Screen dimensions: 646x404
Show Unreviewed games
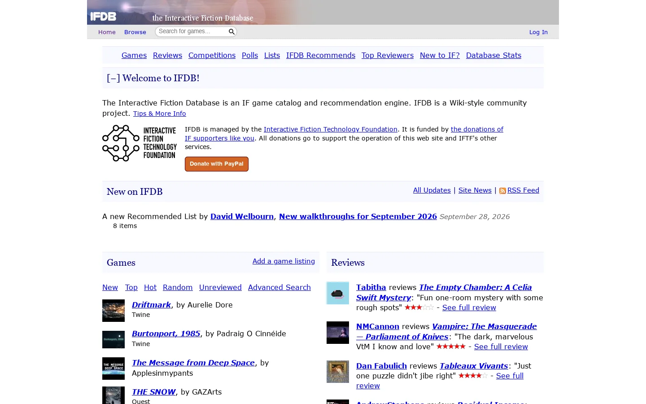(x=220, y=287)
